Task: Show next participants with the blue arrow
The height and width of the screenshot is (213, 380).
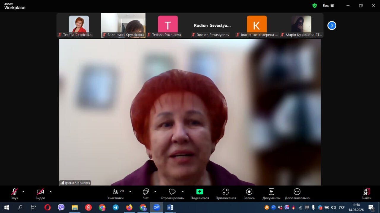Action: coord(332,26)
